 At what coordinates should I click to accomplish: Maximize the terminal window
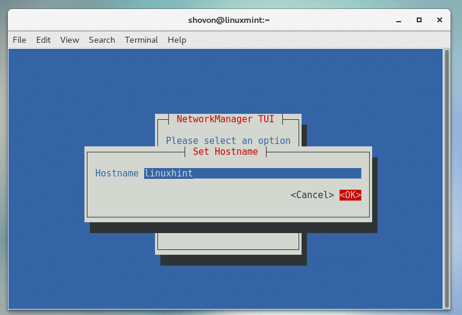tap(419, 20)
